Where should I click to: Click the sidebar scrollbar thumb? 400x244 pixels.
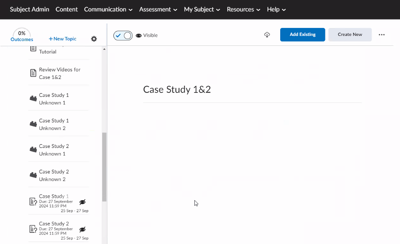click(x=104, y=167)
